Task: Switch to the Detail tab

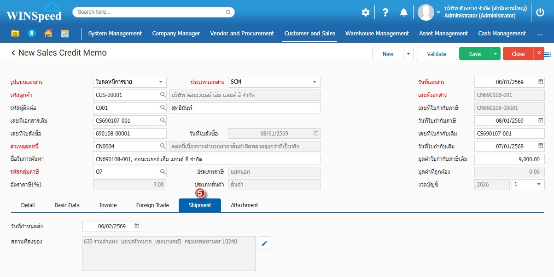Action: (28, 205)
